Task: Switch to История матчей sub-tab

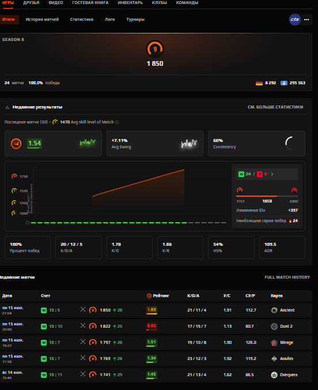Action: pos(42,20)
